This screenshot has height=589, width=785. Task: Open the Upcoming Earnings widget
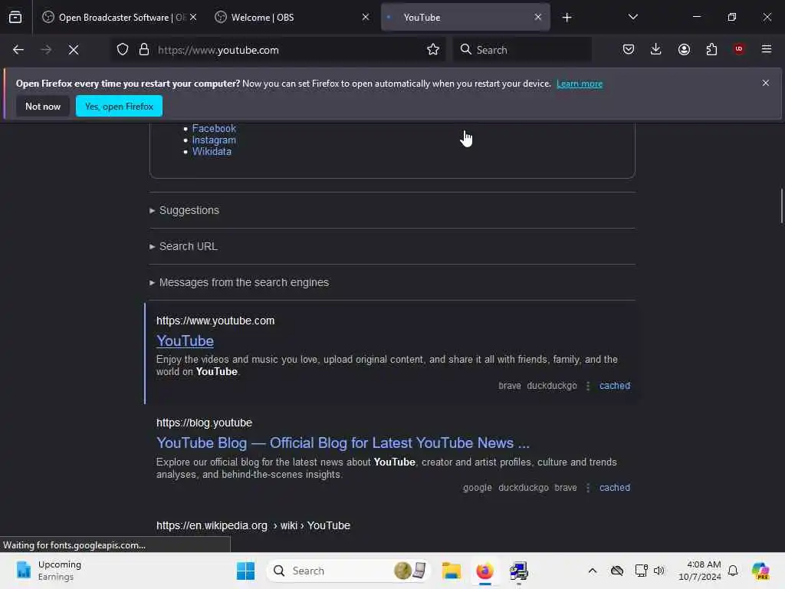(x=49, y=571)
